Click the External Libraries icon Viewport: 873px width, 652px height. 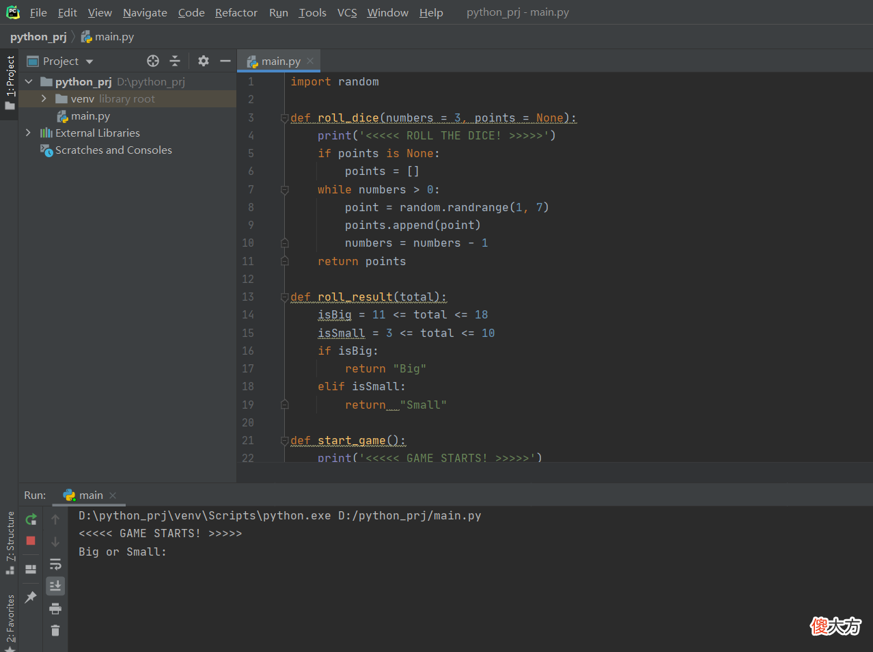pyautogui.click(x=46, y=133)
